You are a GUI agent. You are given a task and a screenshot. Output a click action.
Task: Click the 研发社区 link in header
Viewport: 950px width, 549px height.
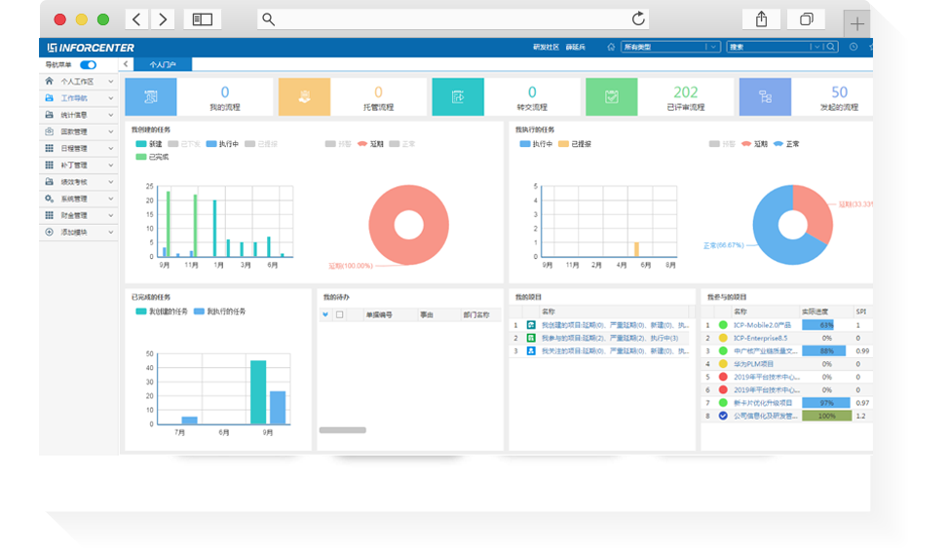(x=546, y=47)
